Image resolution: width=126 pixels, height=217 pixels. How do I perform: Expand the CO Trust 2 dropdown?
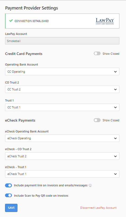[62, 89]
